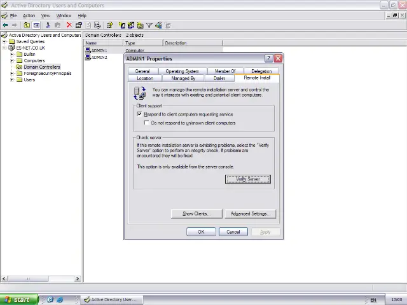
Task: Open the Action menu
Action: 29,15
